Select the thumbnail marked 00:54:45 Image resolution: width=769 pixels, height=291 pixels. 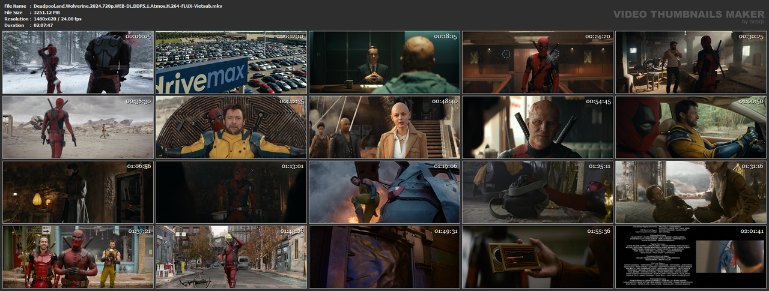tap(538, 127)
